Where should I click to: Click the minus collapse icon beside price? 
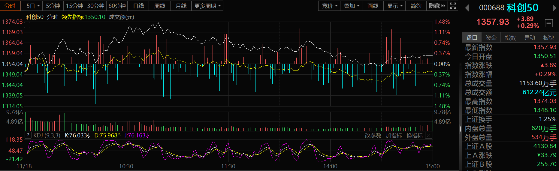(549, 23)
